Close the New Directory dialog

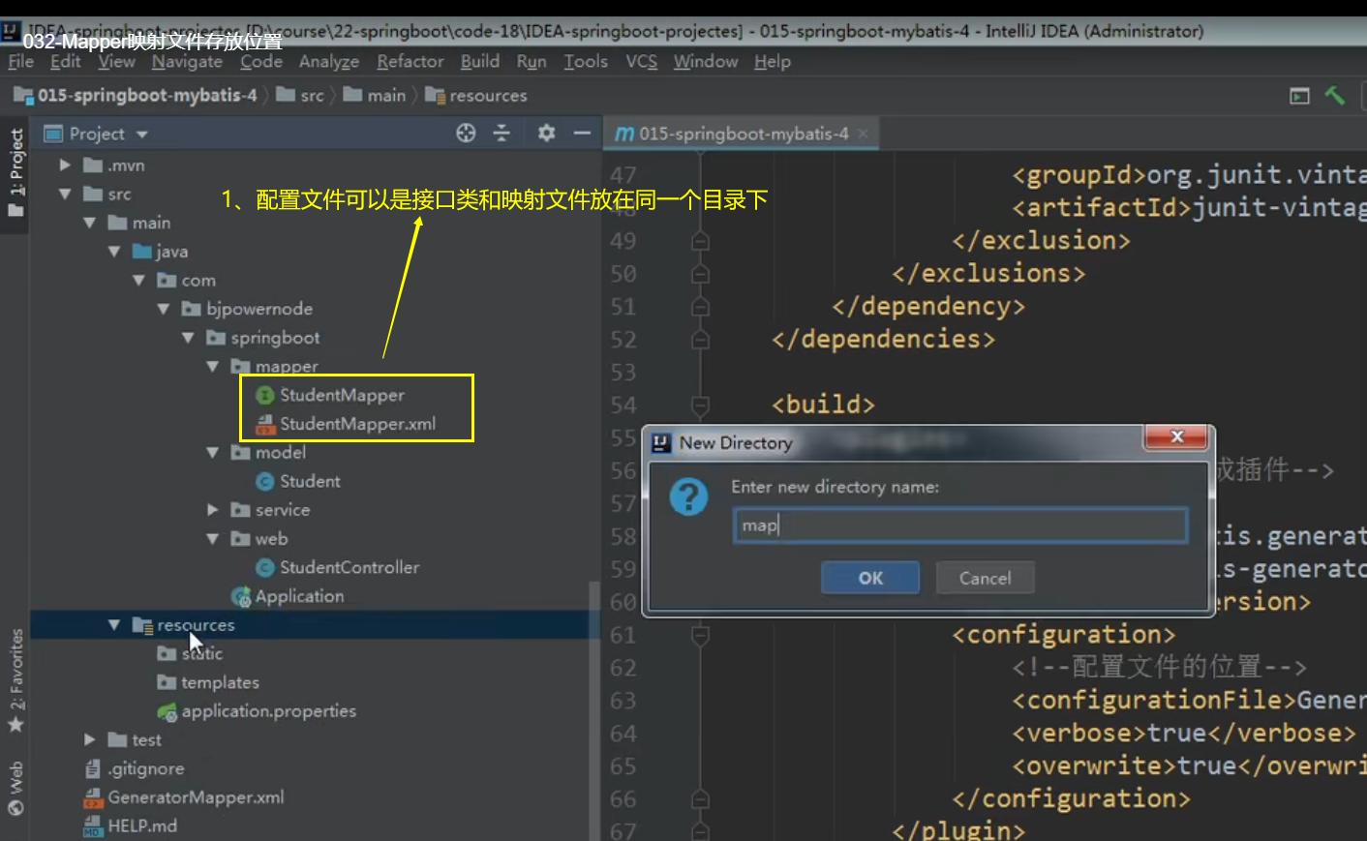tap(1176, 436)
